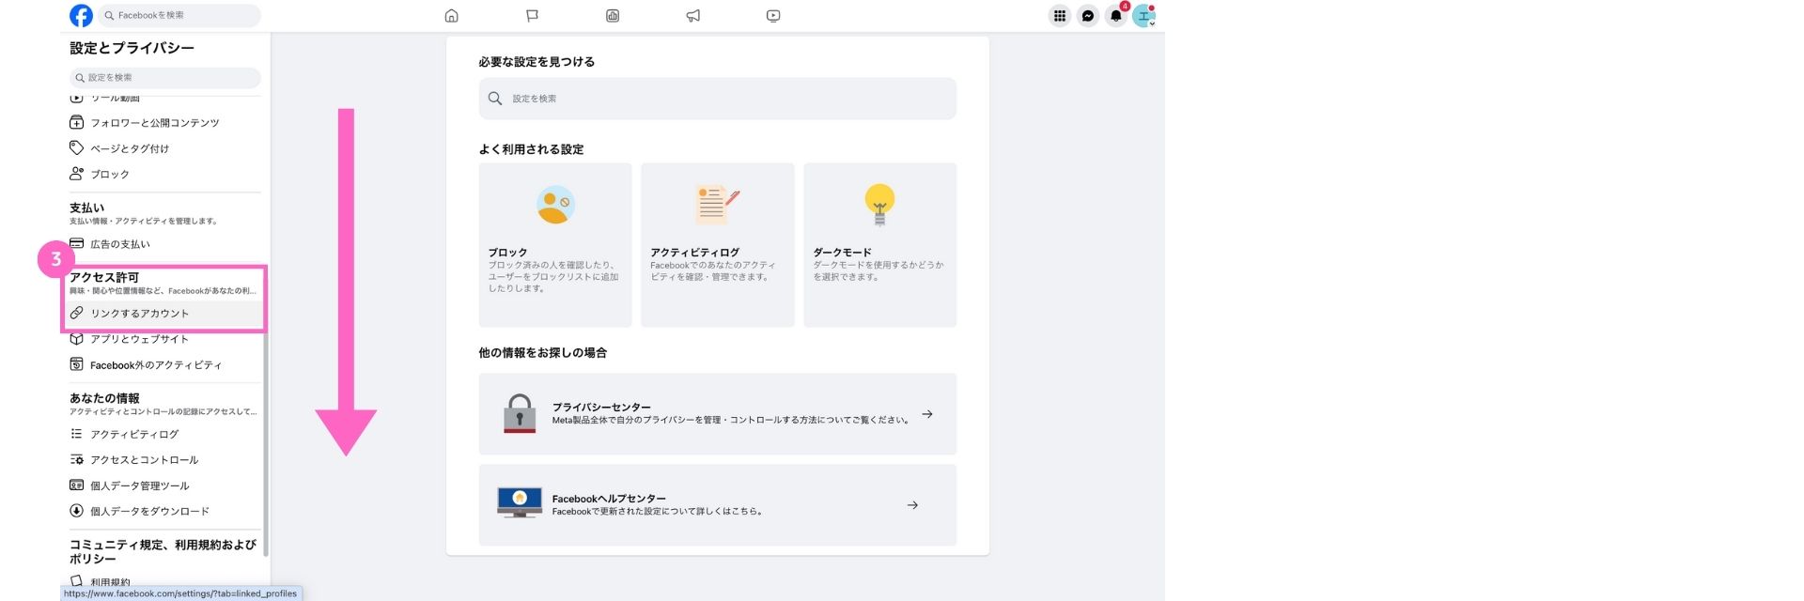Click the 支払い section heading

pyautogui.click(x=87, y=208)
